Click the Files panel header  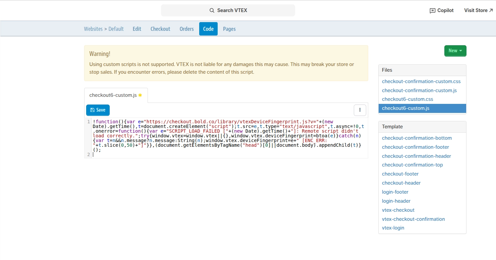click(422, 70)
